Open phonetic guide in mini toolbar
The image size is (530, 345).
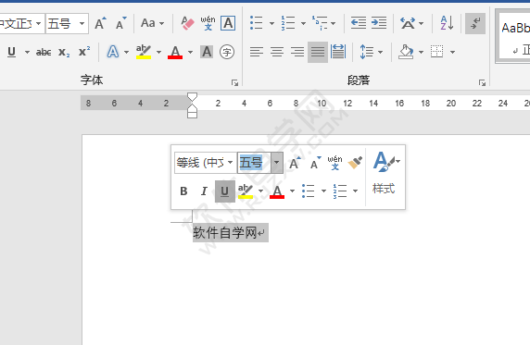click(334, 163)
